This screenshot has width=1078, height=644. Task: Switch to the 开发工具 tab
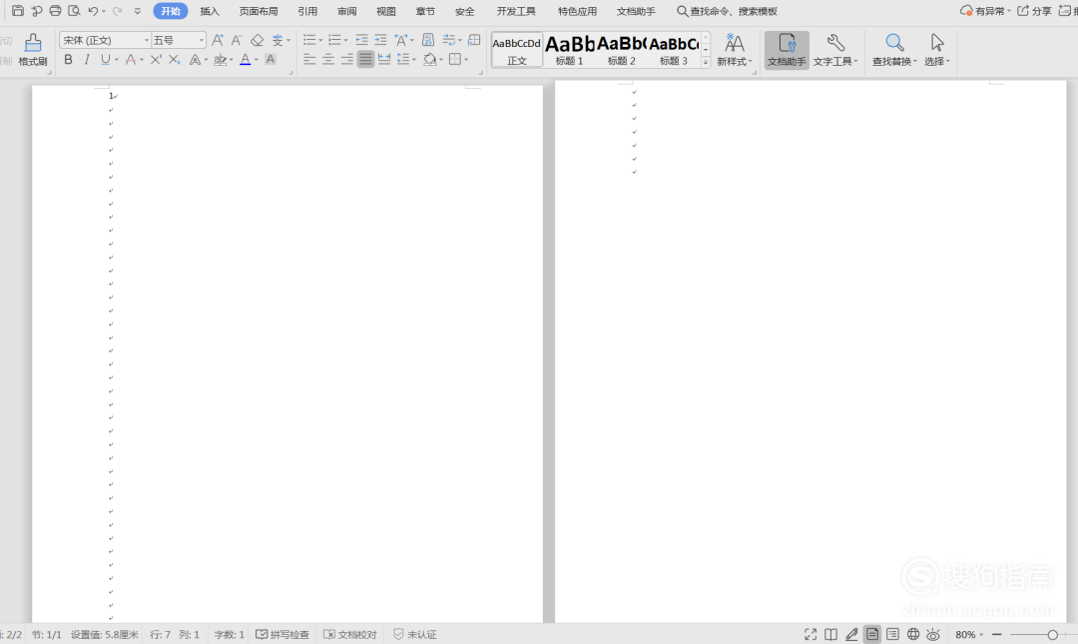tap(516, 11)
